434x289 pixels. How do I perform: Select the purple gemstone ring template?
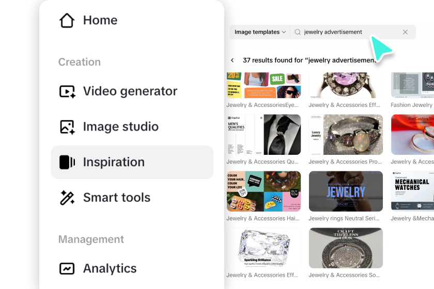pyautogui.click(x=346, y=85)
